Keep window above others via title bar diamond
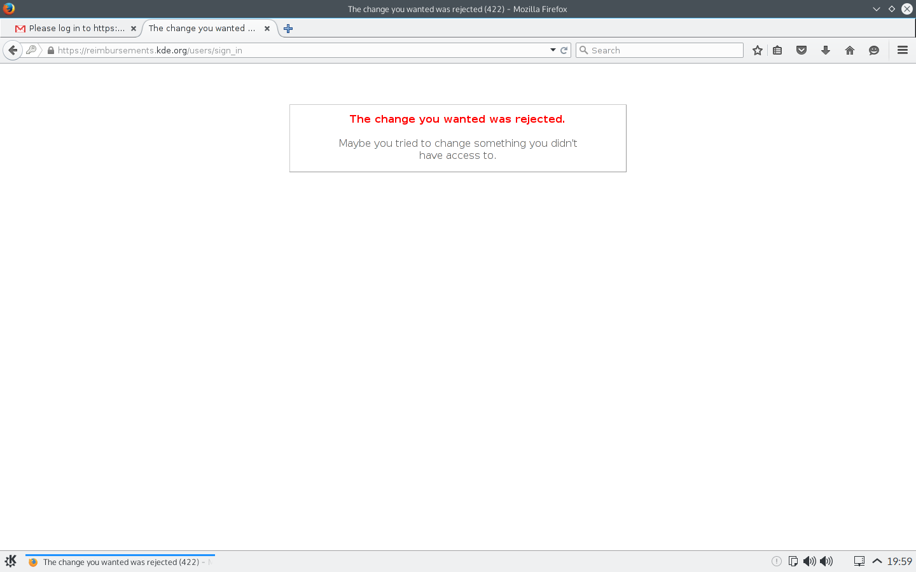The width and height of the screenshot is (916, 572). 892,9
